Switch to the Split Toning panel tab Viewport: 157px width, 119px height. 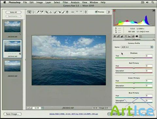(x=130, y=36)
